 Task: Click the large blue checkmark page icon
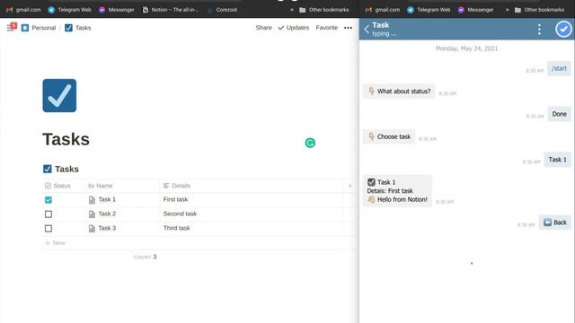pyautogui.click(x=59, y=96)
